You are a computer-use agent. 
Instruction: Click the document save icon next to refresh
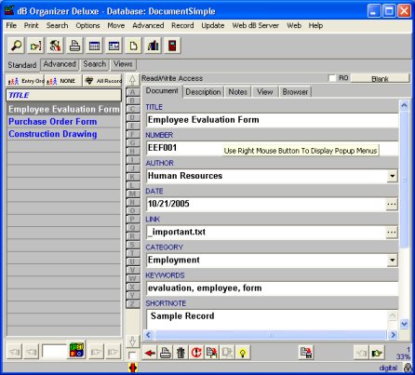pos(212,353)
